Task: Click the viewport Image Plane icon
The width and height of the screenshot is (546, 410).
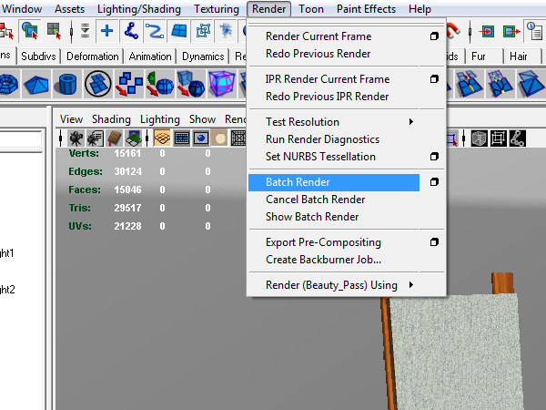Action: click(134, 138)
